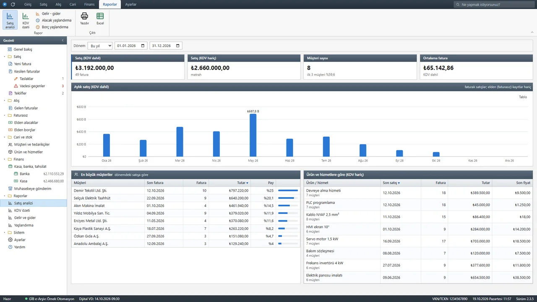Open Muhasebeye gönderim in the sidebar
This screenshot has width=537, height=302.
34,188
